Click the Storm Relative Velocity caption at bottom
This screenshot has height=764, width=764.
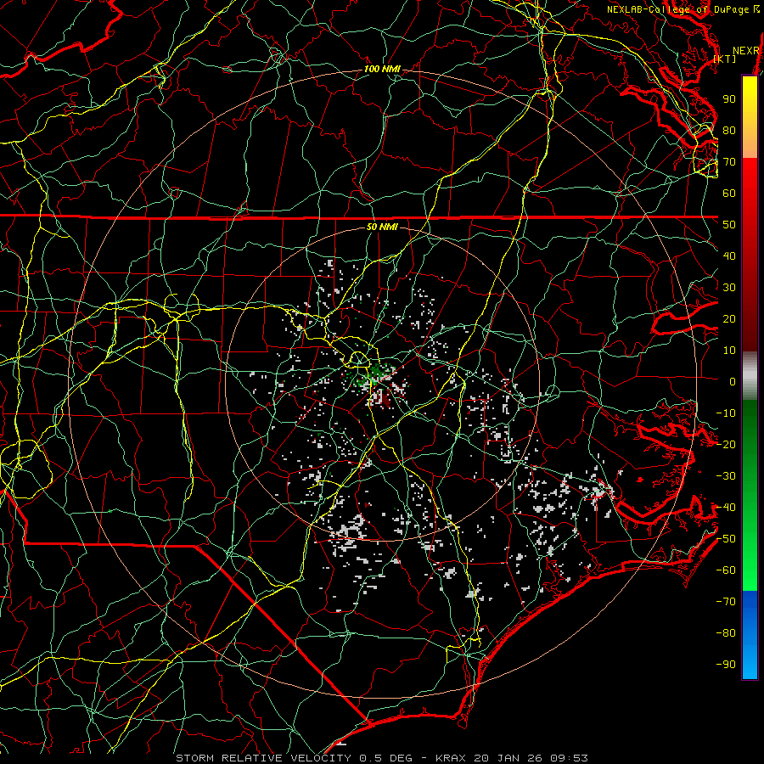click(x=381, y=758)
